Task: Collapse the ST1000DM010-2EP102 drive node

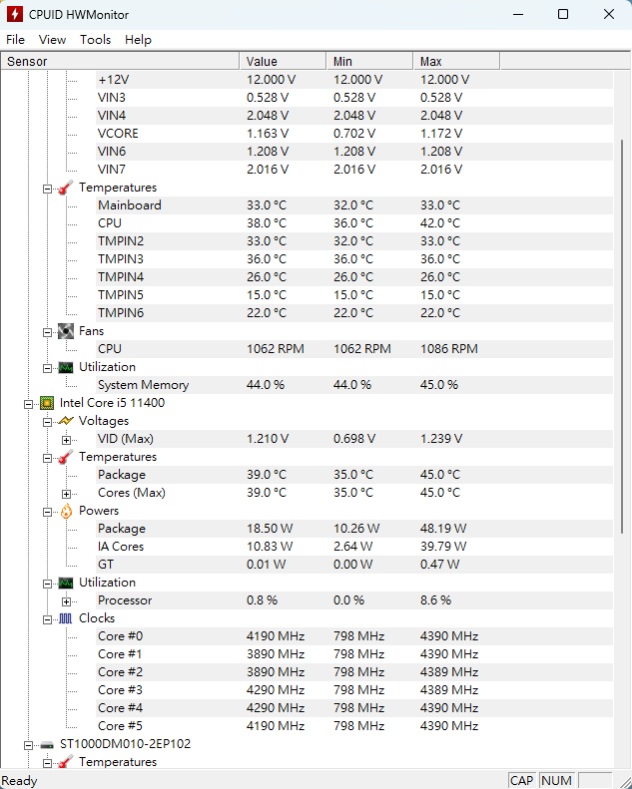Action: (x=29, y=745)
